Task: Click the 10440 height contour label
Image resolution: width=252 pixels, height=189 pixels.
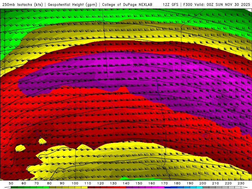Action: [x=46, y=135]
